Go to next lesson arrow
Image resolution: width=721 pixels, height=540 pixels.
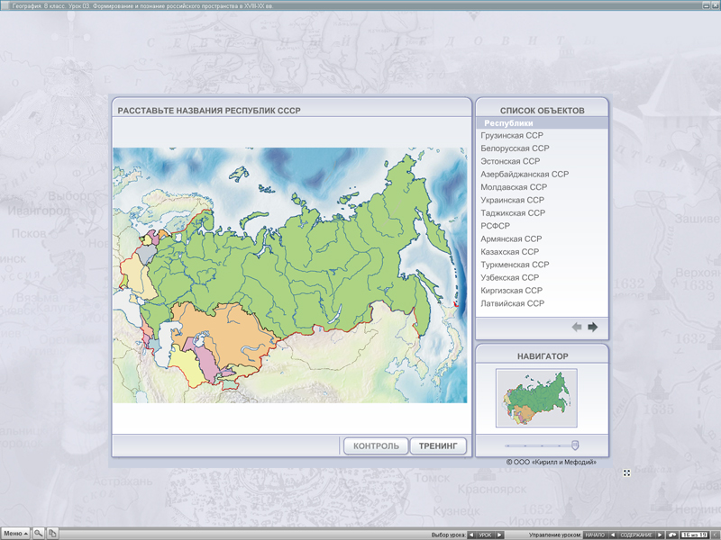(501, 535)
